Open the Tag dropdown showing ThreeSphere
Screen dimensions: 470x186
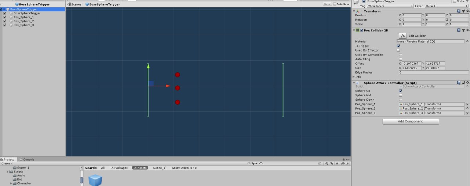coord(390,6)
